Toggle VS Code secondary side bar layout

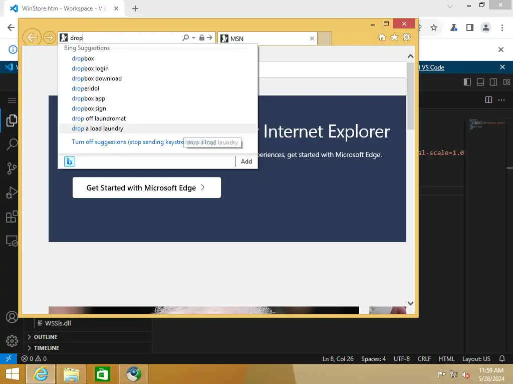pos(493,82)
